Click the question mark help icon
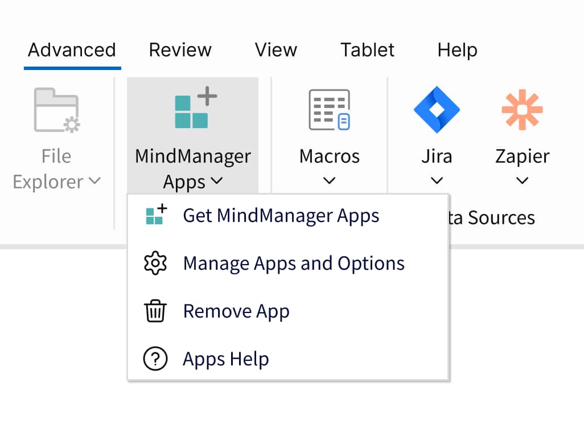This screenshot has width=584, height=432. coord(155,359)
